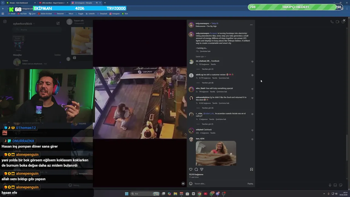
Task: Open WhatsApp from the taskbar
Action: click(x=212, y=194)
